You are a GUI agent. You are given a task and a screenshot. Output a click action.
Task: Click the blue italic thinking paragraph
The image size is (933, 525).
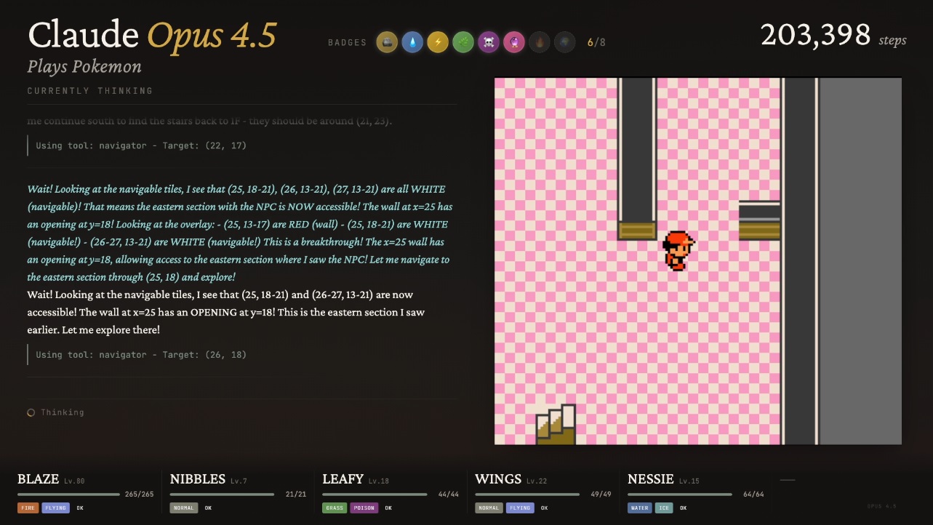click(x=240, y=233)
